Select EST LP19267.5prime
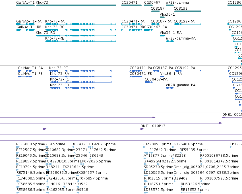Image resolution: width=242 pixels, height=194 pixels. tap(90, 147)
